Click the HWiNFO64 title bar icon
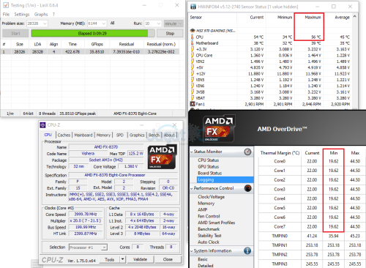366x268 pixels. (193, 7)
